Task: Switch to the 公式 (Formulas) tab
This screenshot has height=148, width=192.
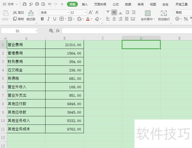Action: click(x=116, y=4)
